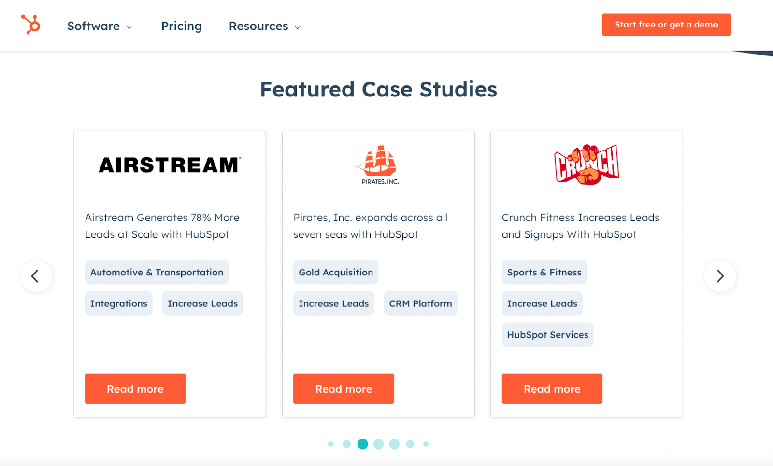
Task: Select the Gold Acquisition tag
Action: pyautogui.click(x=336, y=272)
